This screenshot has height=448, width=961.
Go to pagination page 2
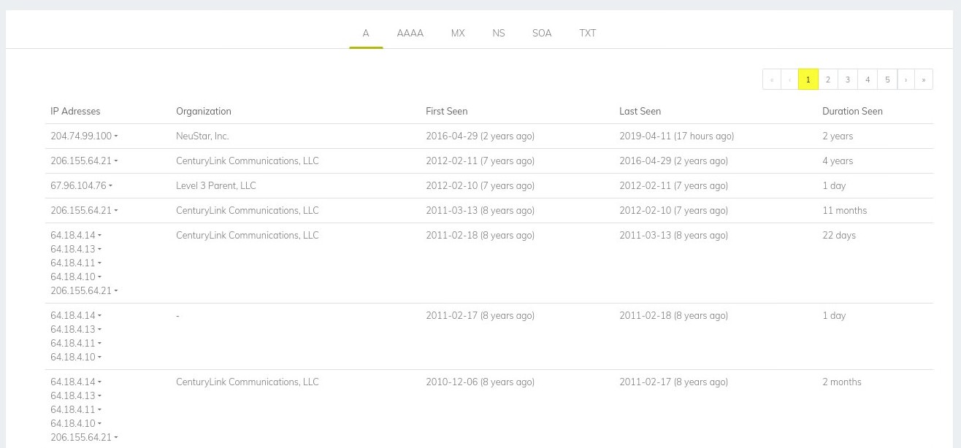pos(828,80)
